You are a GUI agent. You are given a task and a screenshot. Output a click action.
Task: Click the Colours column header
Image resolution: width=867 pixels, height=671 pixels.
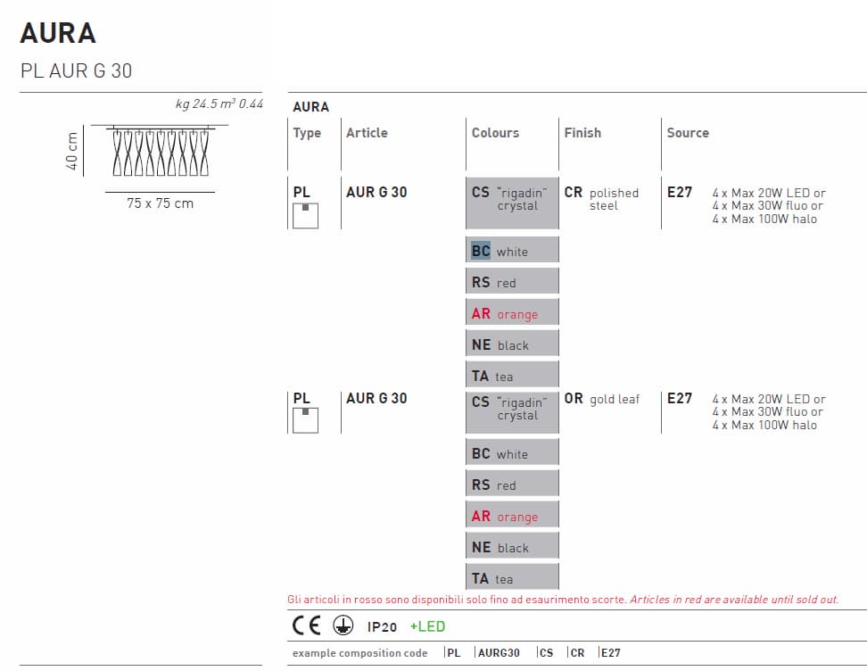coord(495,133)
